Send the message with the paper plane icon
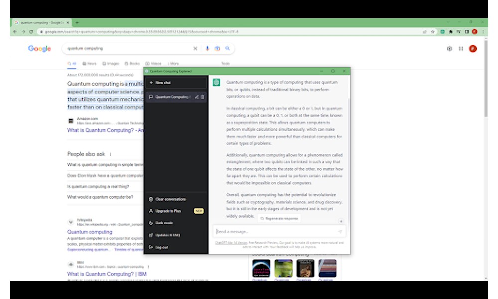Image resolution: width=498 pixels, height=299 pixels. [340, 231]
